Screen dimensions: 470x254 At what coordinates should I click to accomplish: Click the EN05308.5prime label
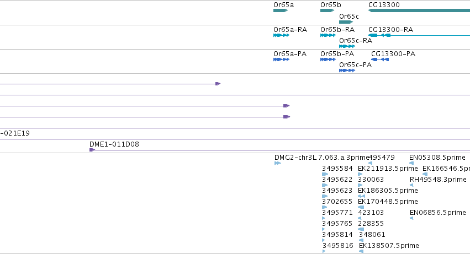pos(437,158)
